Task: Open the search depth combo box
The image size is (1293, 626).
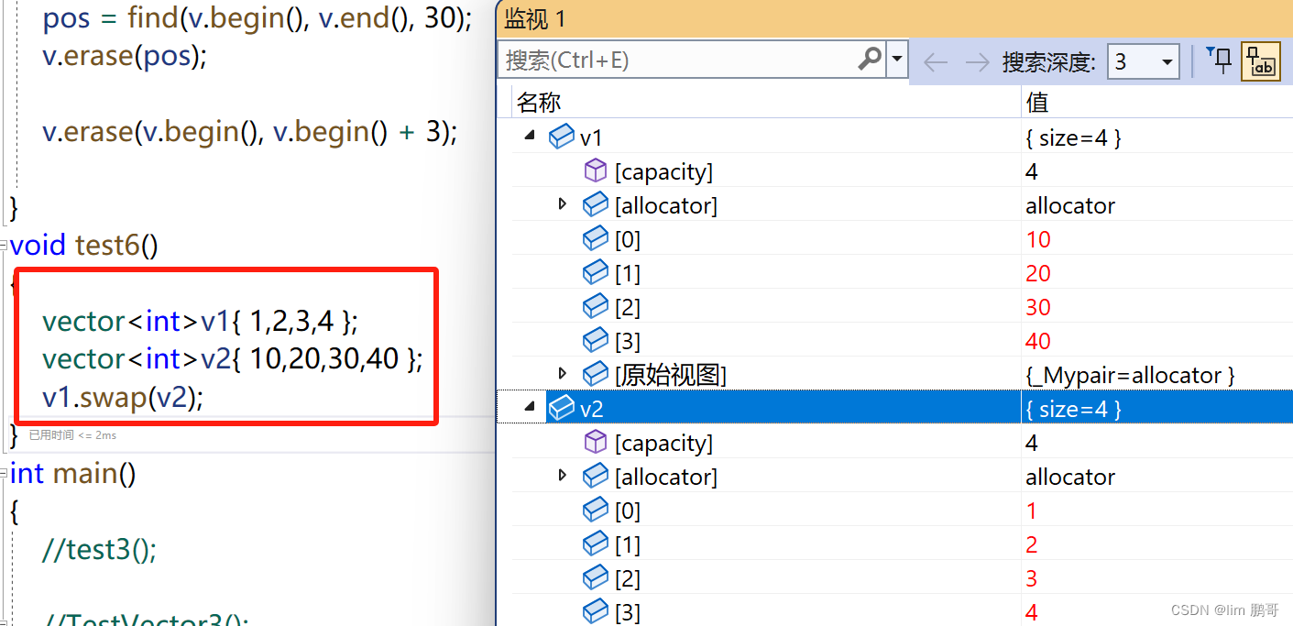Action: coord(1143,62)
